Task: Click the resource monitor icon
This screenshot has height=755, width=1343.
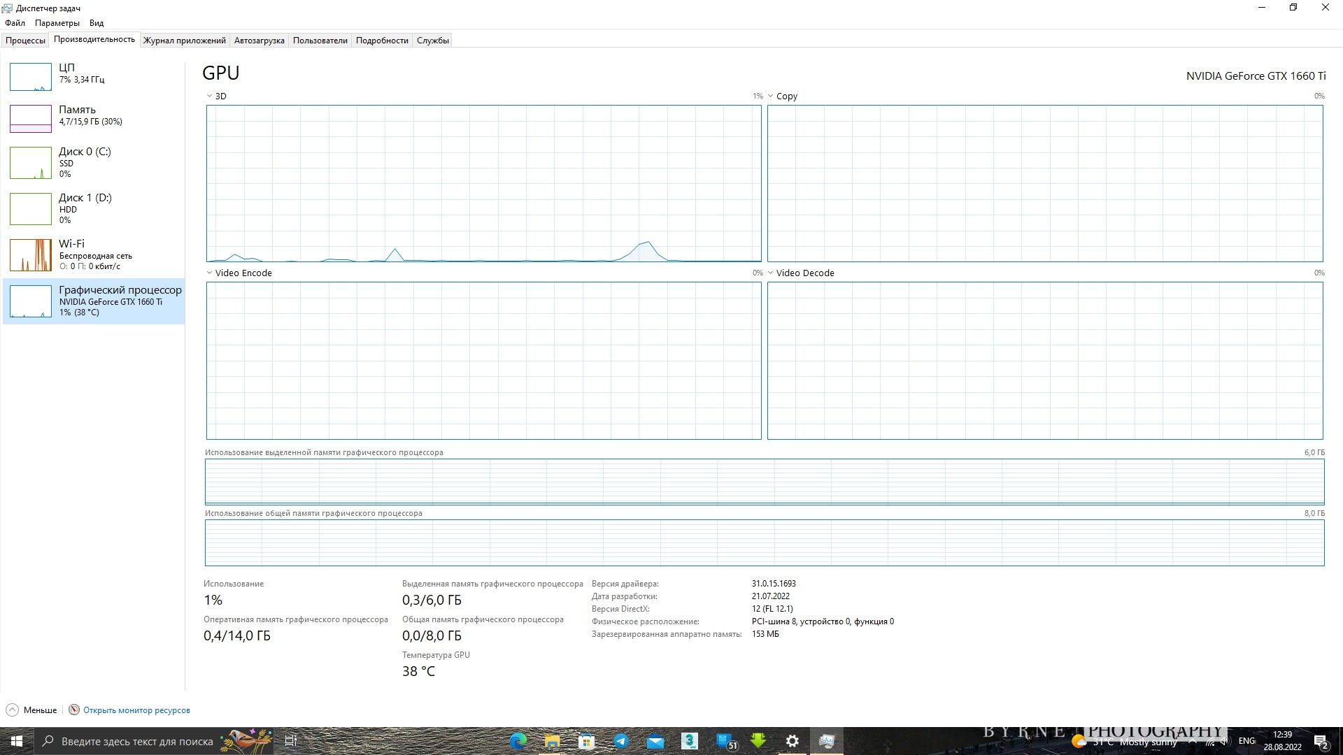Action: (x=74, y=710)
